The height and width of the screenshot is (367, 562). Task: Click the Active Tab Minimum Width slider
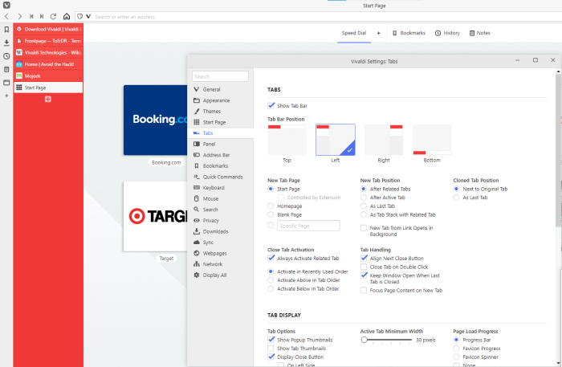(x=386, y=340)
